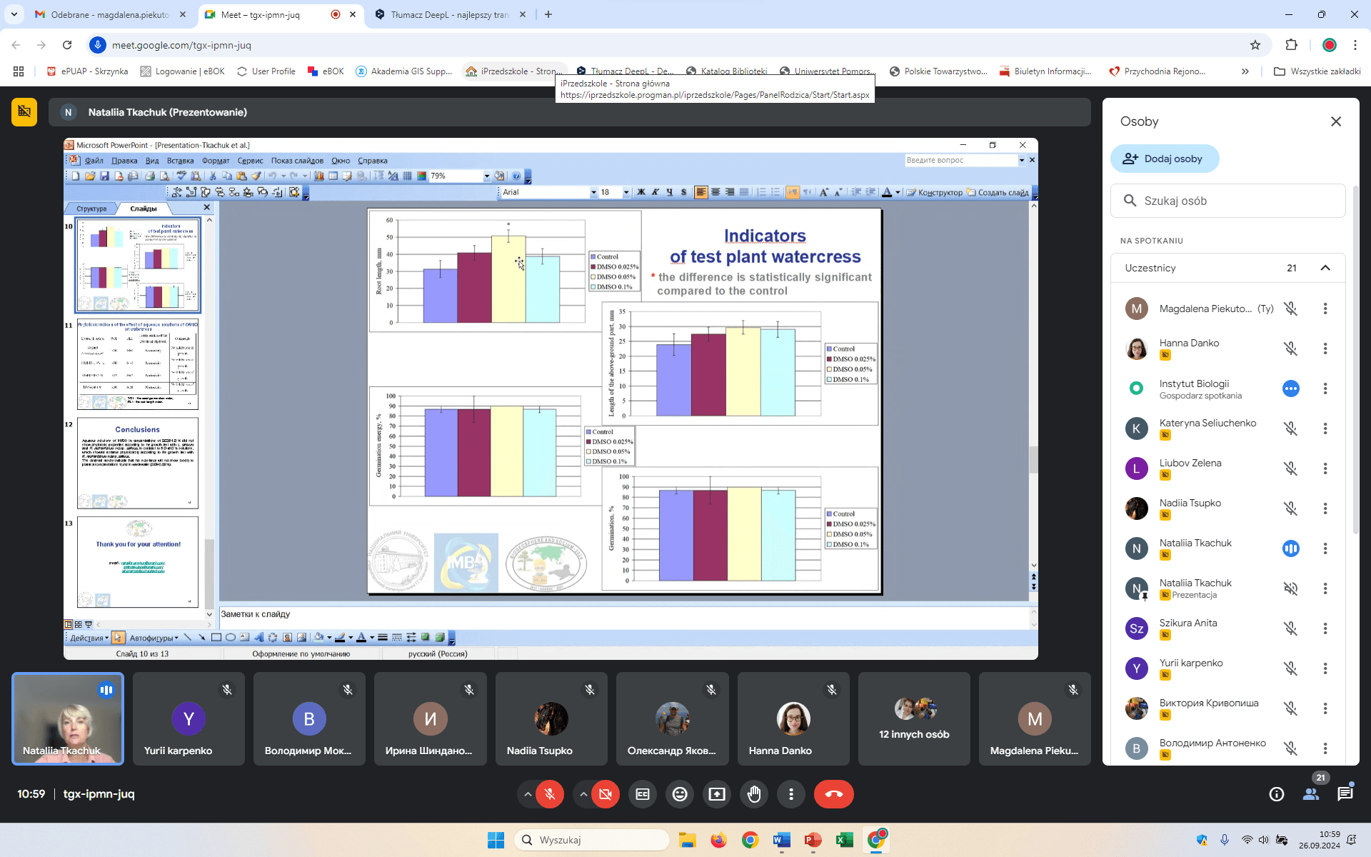Click taskbar Wyszukaj search box
This screenshot has width=1371, height=857.
pos(592,840)
